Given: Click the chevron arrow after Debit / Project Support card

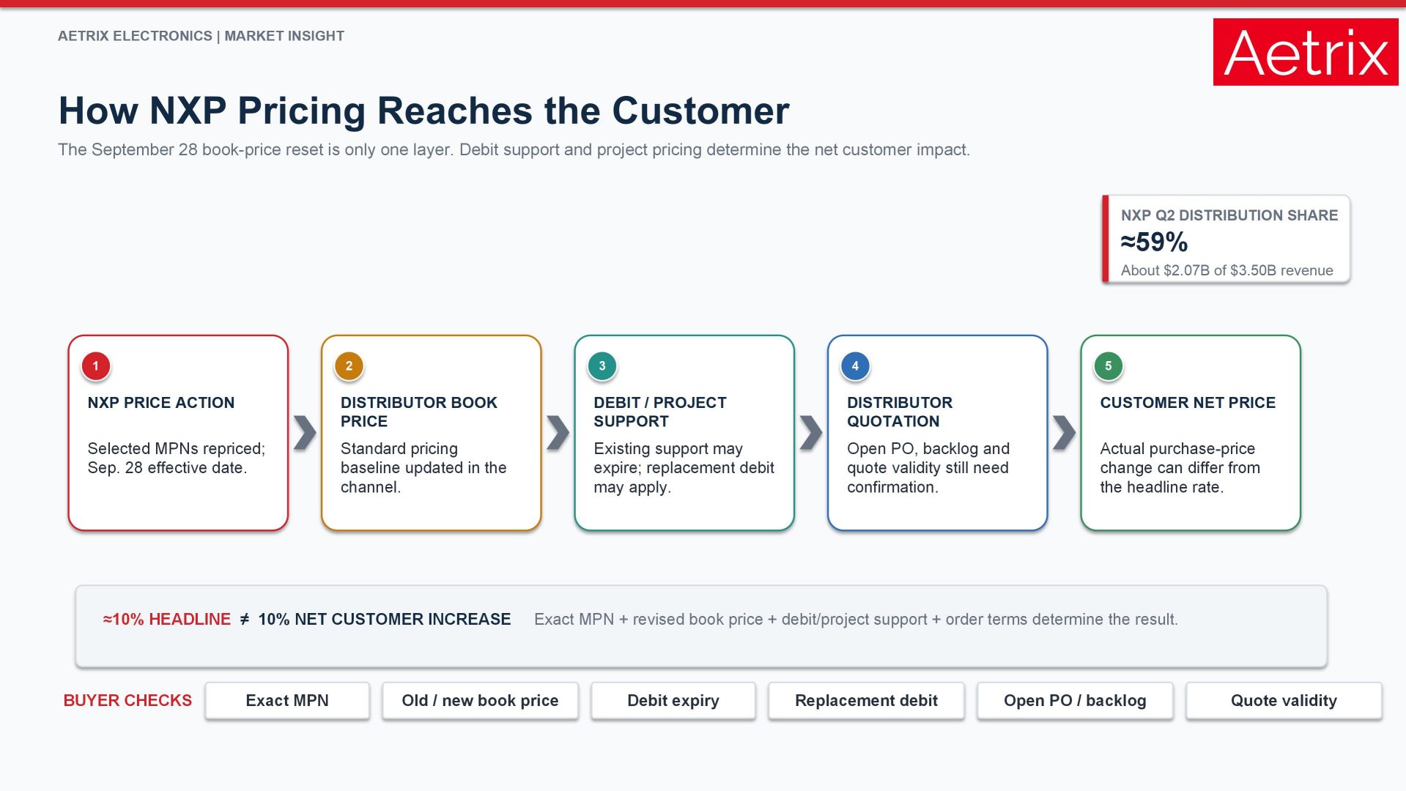Looking at the screenshot, I should [811, 432].
